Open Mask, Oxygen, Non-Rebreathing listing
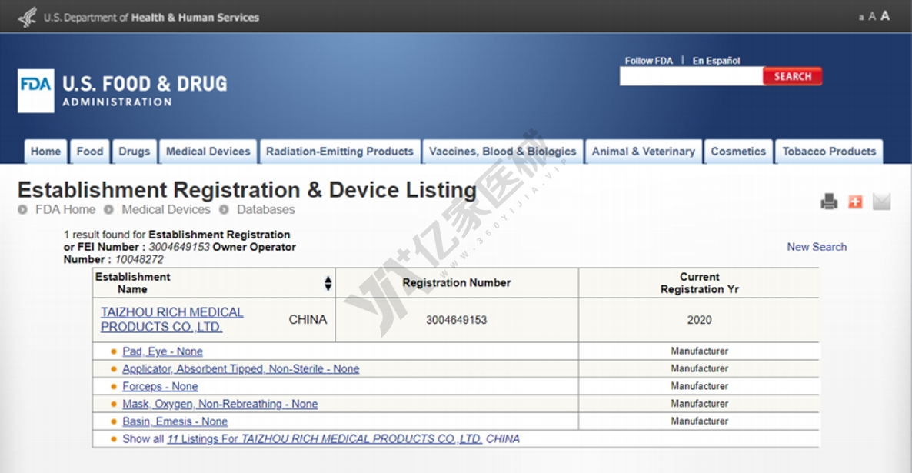 (219, 404)
